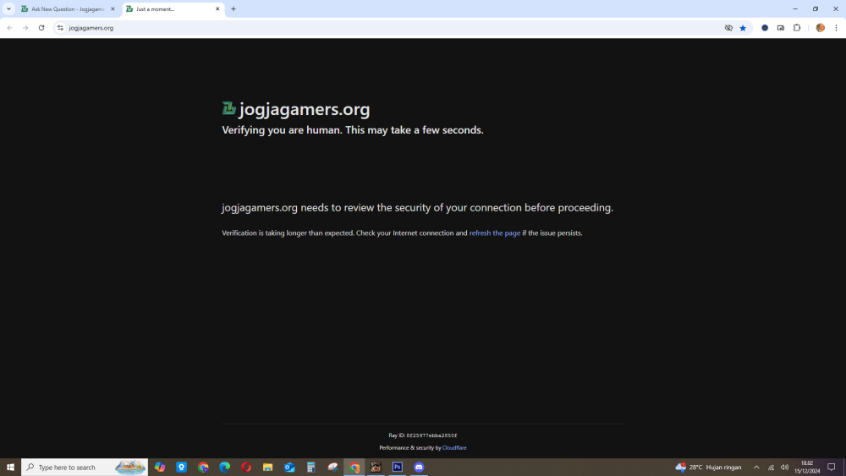
Task: Click the jogjagamers.org logo icon on page
Action: click(228, 108)
